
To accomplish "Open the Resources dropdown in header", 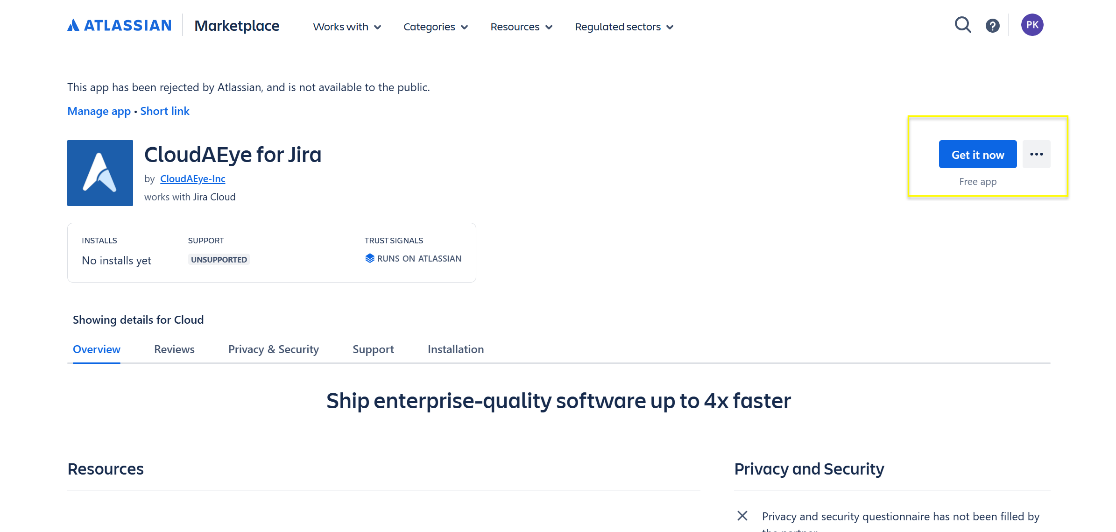I will [x=521, y=27].
